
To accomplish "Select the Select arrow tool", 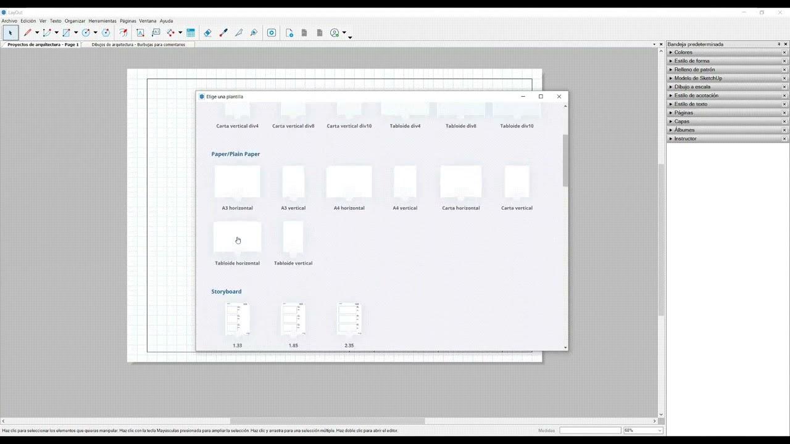I will pos(10,33).
